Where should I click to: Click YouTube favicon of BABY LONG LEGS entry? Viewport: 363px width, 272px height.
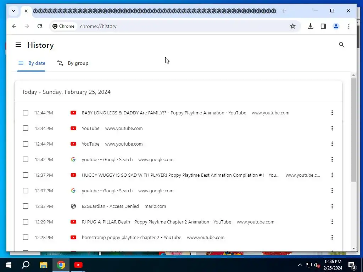pos(73,113)
